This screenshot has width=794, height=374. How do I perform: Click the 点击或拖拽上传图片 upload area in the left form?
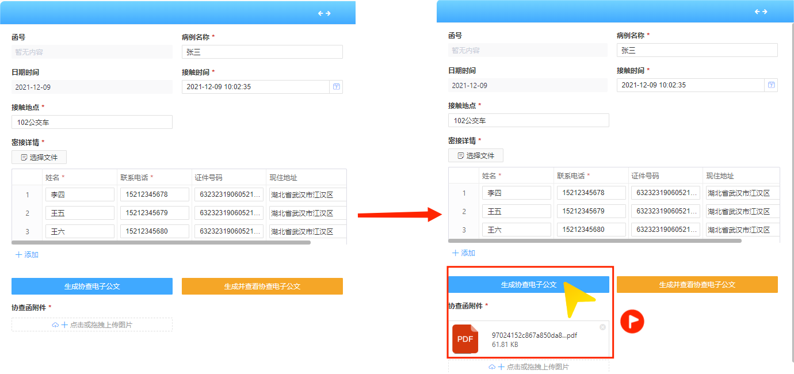point(92,325)
